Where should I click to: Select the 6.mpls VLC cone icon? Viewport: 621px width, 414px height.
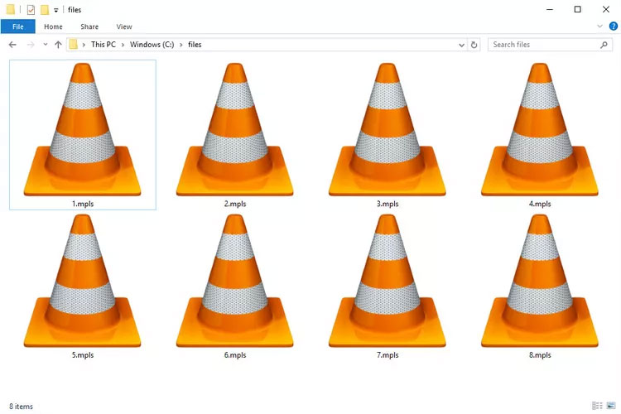click(235, 281)
